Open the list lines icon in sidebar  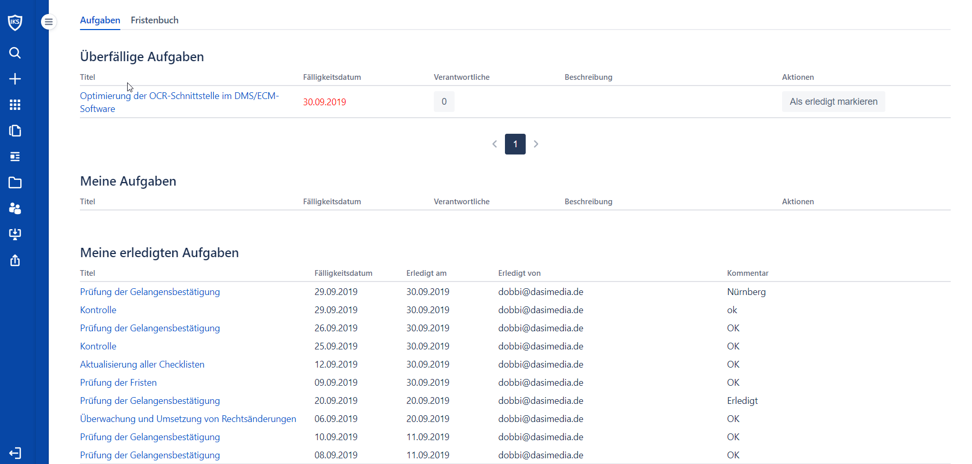coord(15,157)
